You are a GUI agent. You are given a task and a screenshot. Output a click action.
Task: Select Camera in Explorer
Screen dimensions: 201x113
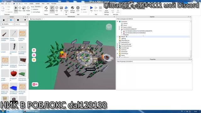[125, 24]
